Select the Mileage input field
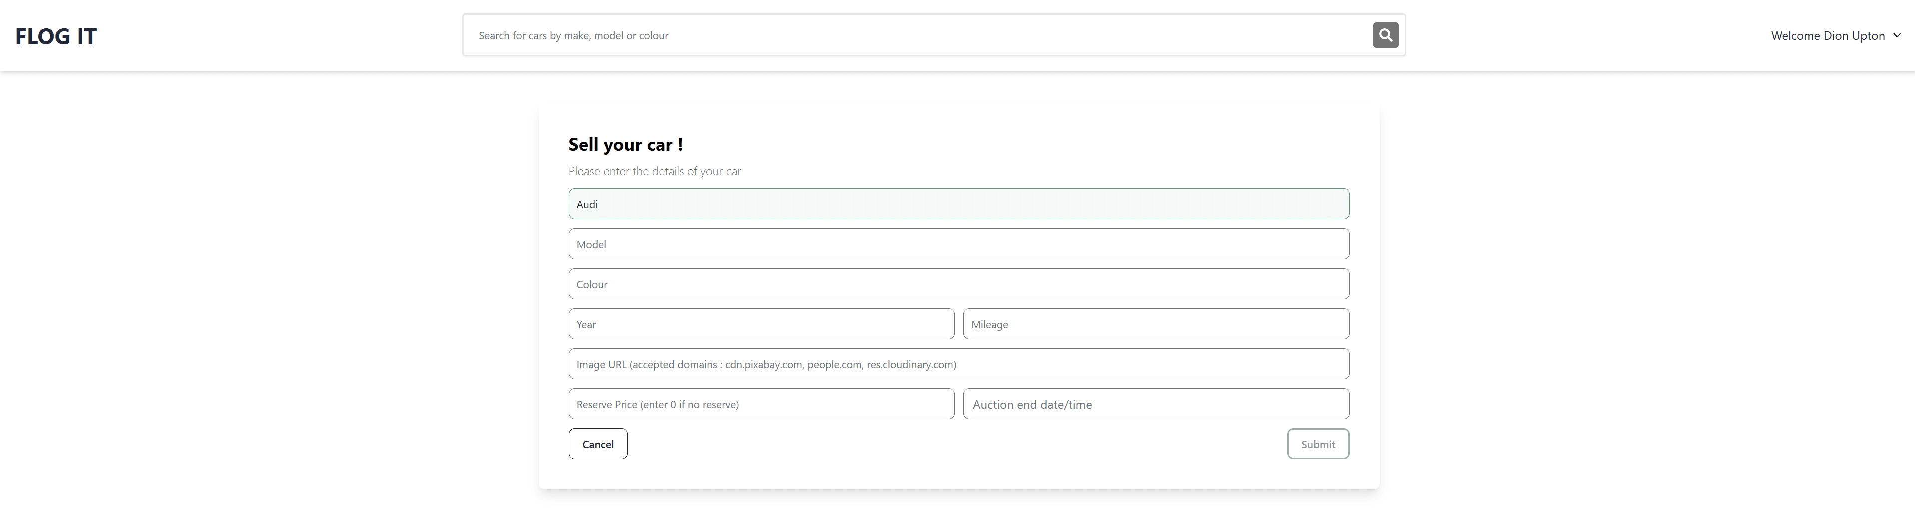This screenshot has height=519, width=1915. tap(1155, 324)
